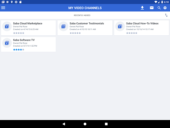Tap Android back navigation button
The image size is (170, 128).
[64, 124]
